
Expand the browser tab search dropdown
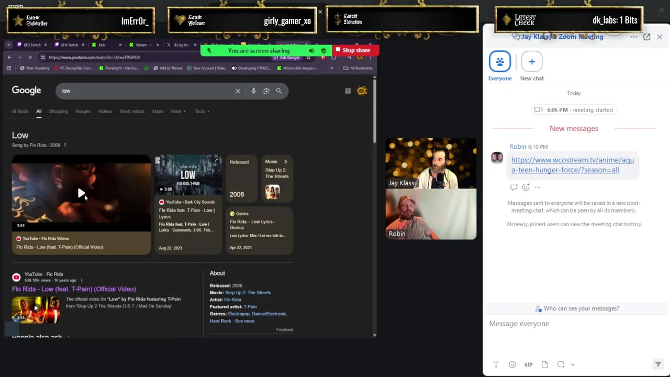point(9,45)
